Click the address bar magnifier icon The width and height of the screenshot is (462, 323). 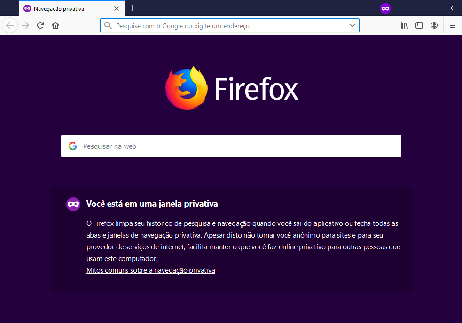[108, 26]
